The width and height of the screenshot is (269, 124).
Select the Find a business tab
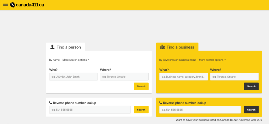pyautogui.click(x=177, y=47)
